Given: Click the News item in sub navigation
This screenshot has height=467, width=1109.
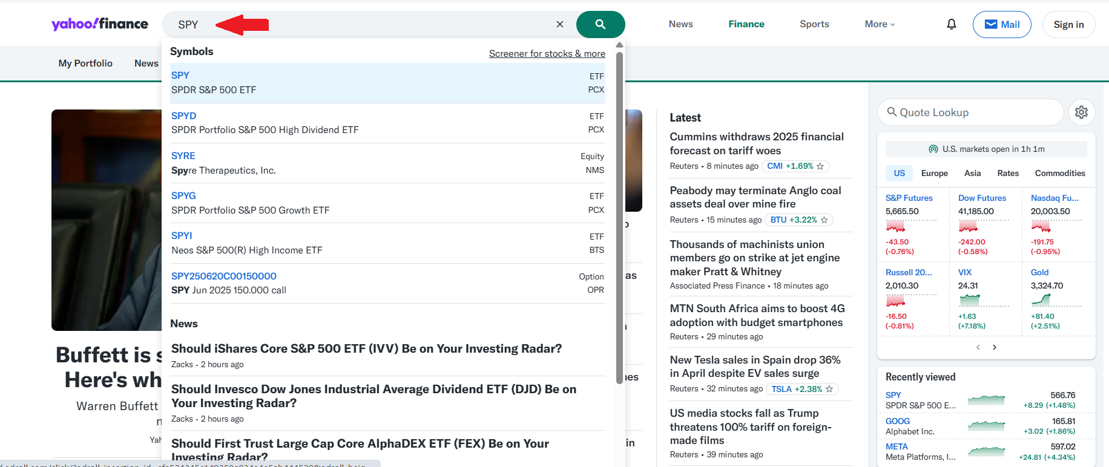Looking at the screenshot, I should click(x=146, y=64).
